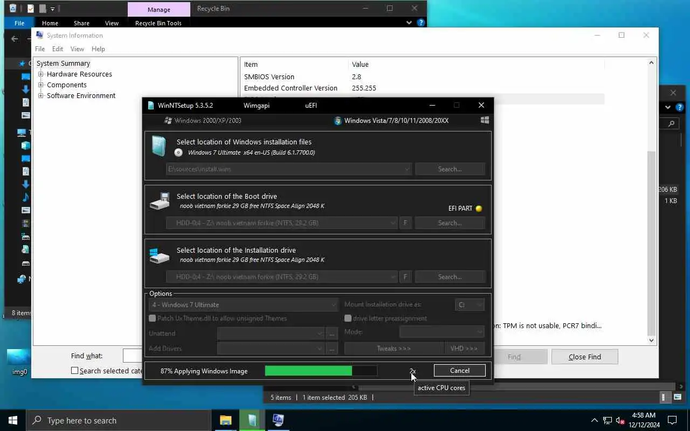The height and width of the screenshot is (431, 690).
Task: Click the Windows logo icon in WinNTSetup header
Action: (x=485, y=121)
